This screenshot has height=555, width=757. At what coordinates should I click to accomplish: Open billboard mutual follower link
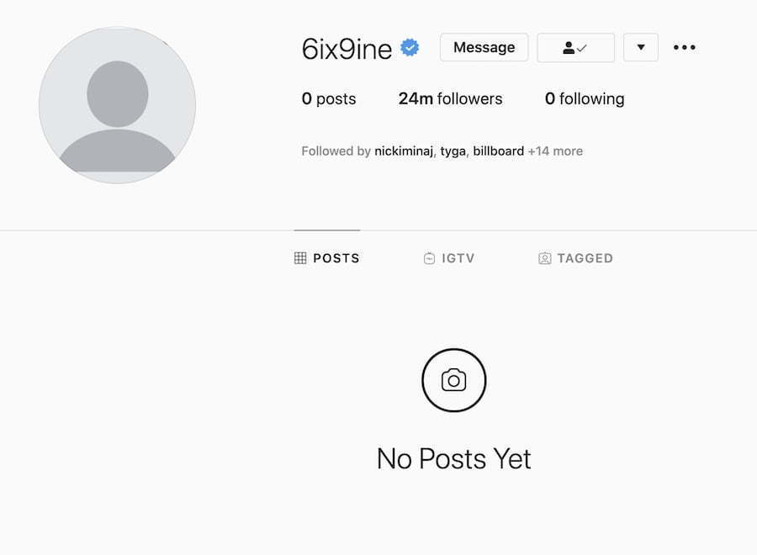pyautogui.click(x=498, y=151)
